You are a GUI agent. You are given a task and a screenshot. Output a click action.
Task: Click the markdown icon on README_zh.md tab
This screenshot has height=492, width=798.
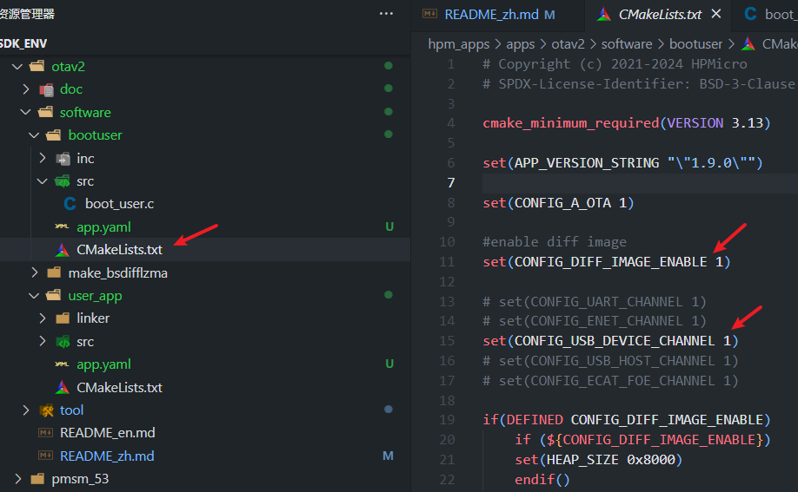pyautogui.click(x=429, y=14)
